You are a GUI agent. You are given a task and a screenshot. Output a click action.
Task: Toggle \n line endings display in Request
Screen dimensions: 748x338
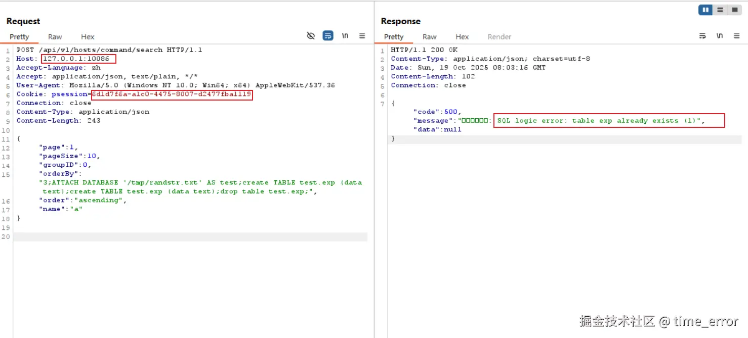click(345, 36)
